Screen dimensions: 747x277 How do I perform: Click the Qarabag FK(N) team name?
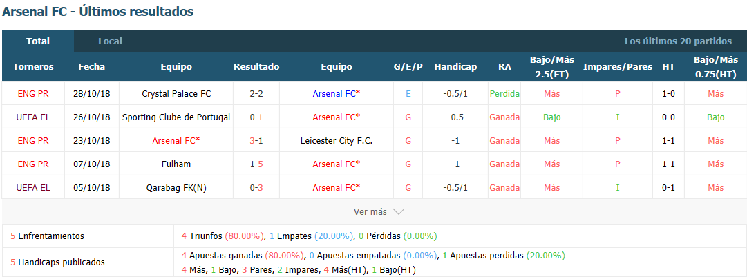(176, 187)
